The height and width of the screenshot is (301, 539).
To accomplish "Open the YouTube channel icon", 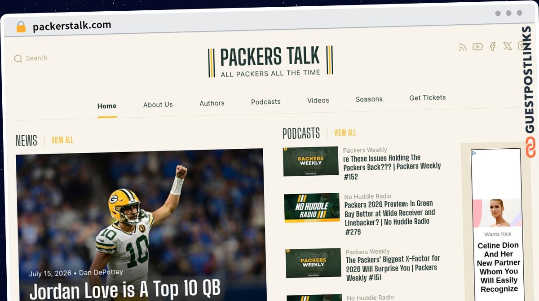I will coord(477,47).
